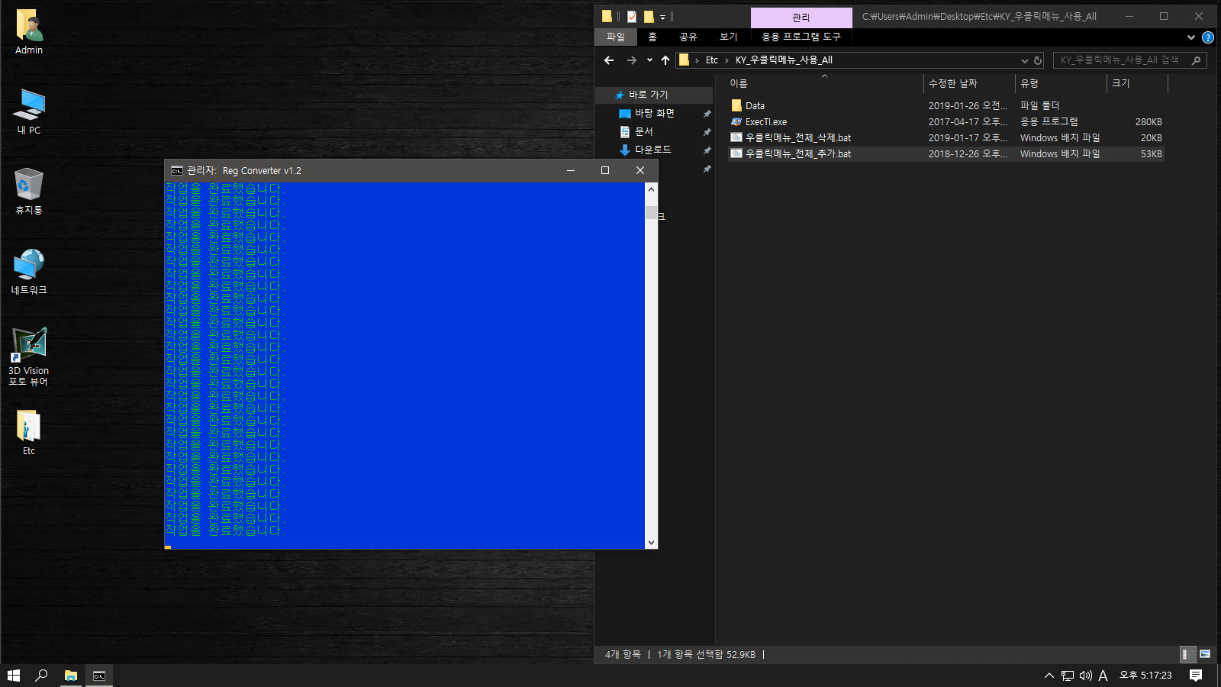Open the Admin folder on desktop
The width and height of the screenshot is (1221, 687).
[29, 32]
